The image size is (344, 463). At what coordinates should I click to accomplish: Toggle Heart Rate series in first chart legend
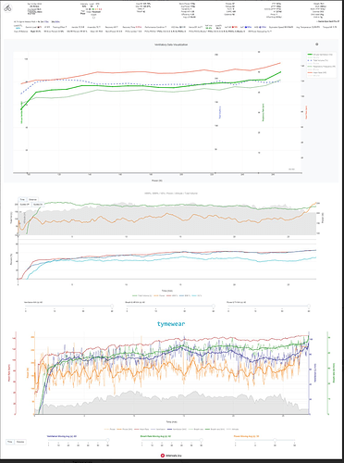click(x=317, y=72)
